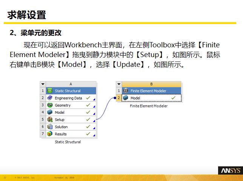Select the Solution cell label
The image size is (243, 181).
click(61, 127)
